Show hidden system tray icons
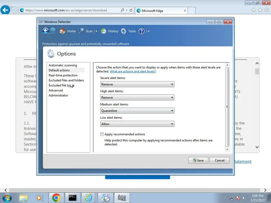The width and height of the screenshot is (271, 203). coord(225,198)
